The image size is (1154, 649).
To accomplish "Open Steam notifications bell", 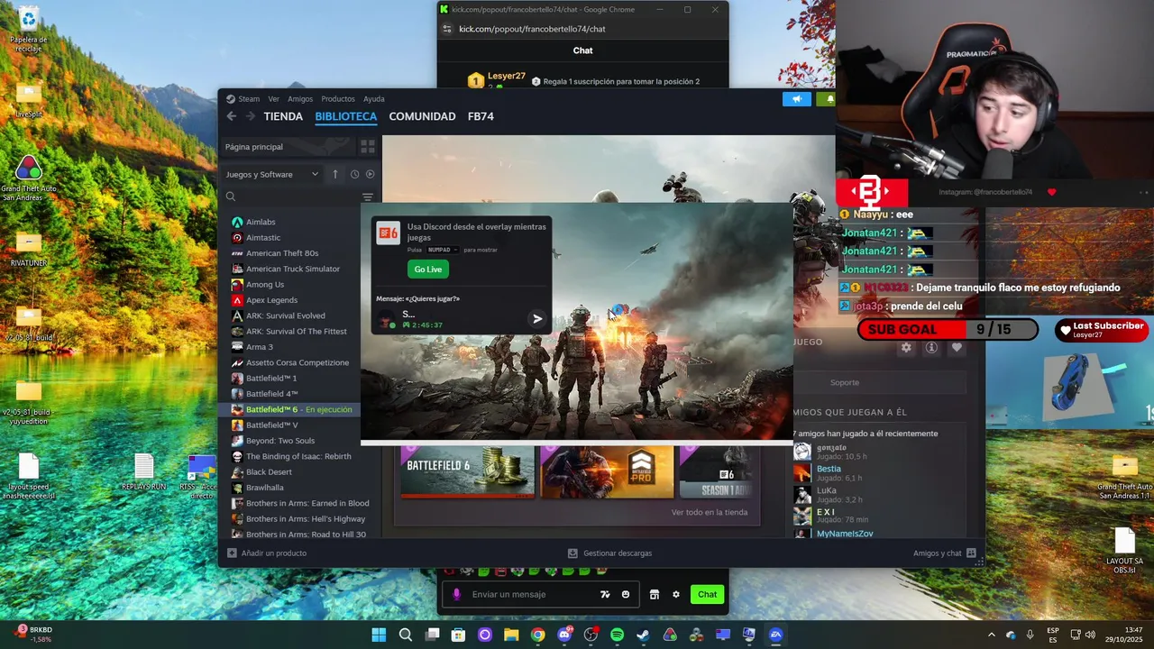I will pos(829,99).
